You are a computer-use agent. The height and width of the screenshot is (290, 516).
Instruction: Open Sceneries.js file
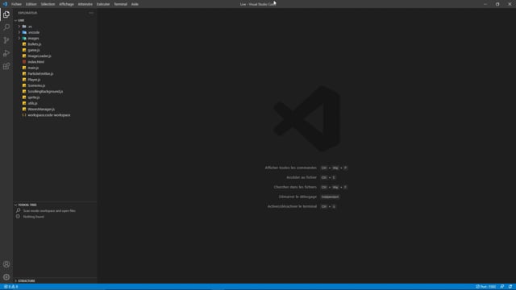point(55,85)
